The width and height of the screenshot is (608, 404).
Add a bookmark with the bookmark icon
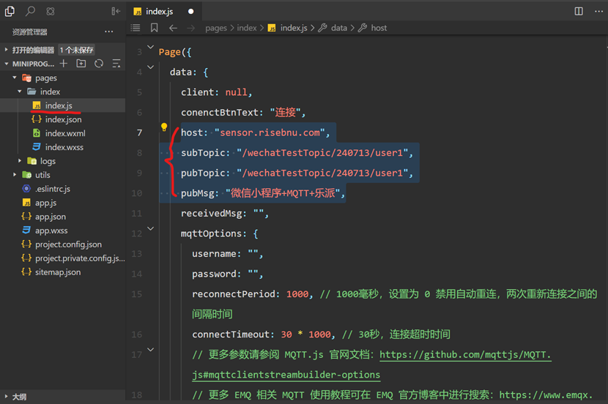pos(154,28)
